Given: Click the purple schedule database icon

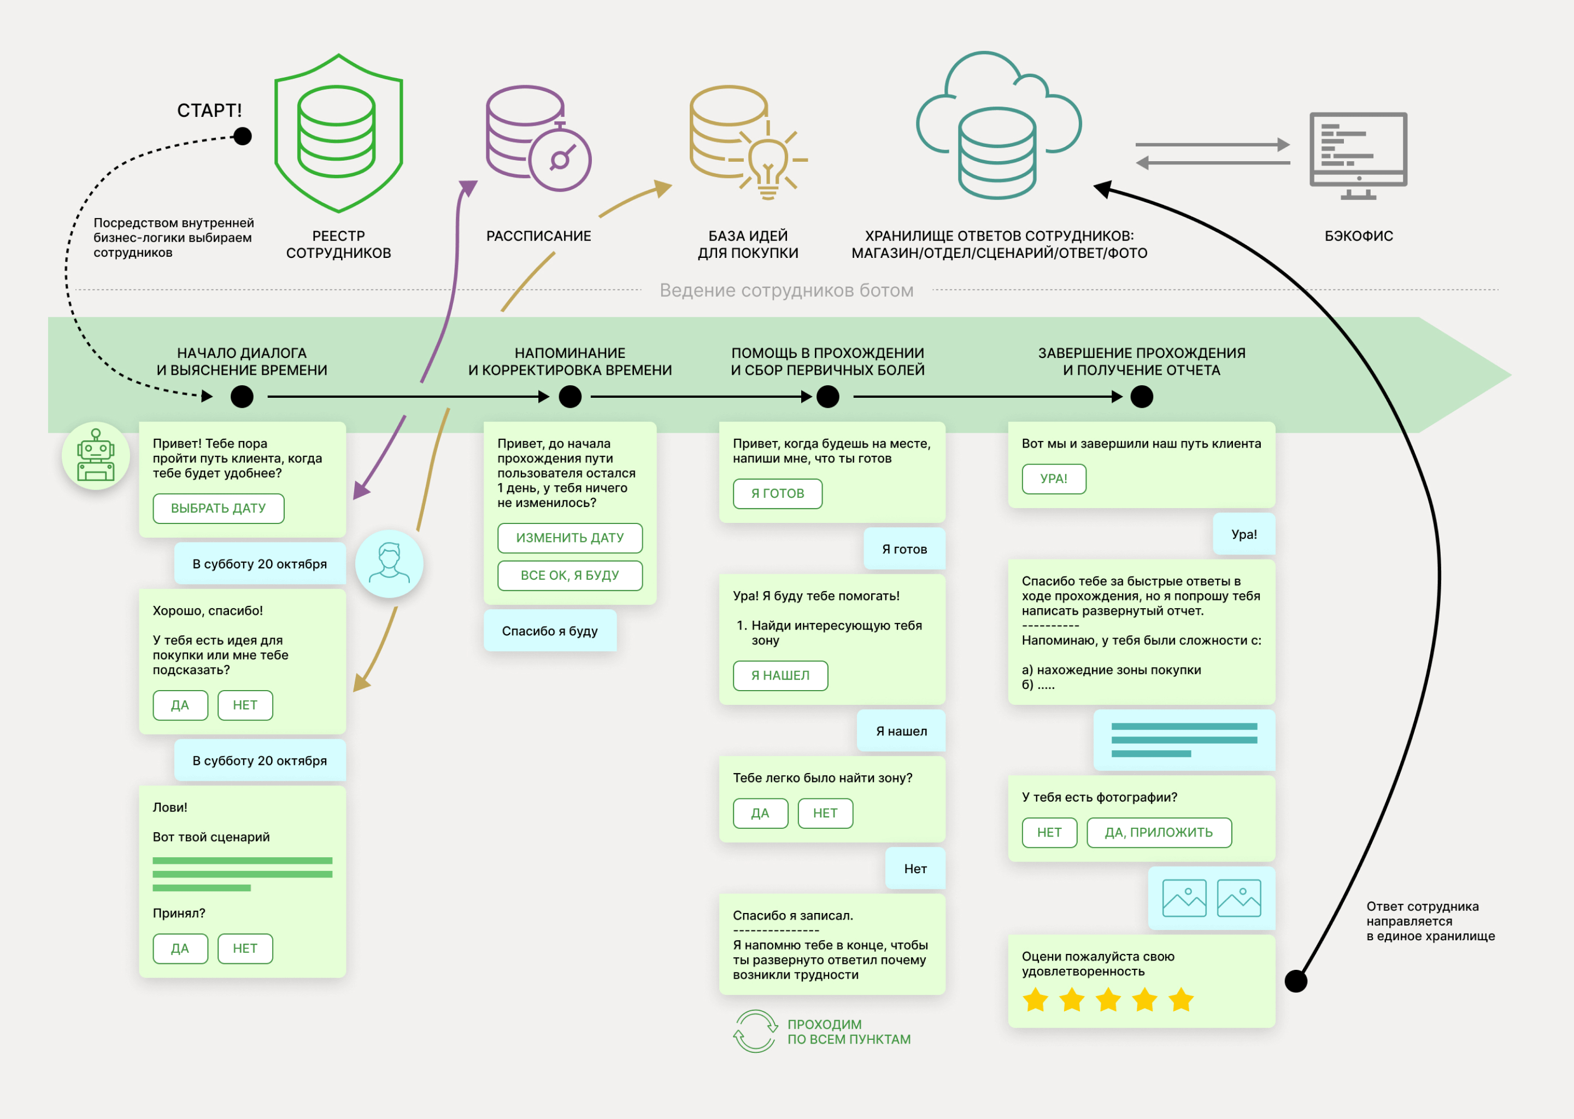Looking at the screenshot, I should [x=538, y=138].
